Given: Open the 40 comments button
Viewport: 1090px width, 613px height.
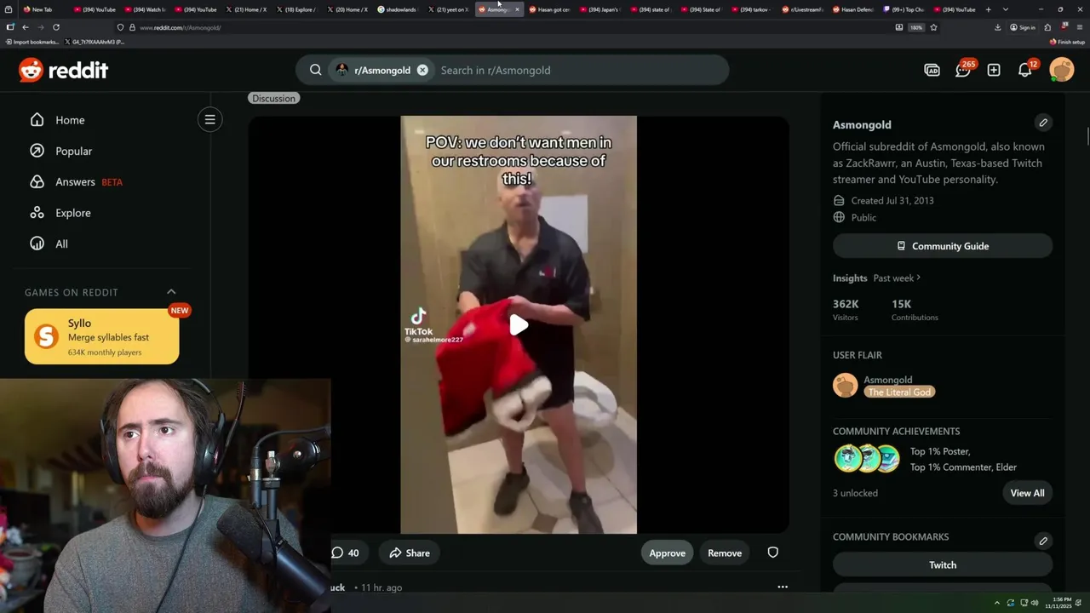Looking at the screenshot, I should 345,553.
